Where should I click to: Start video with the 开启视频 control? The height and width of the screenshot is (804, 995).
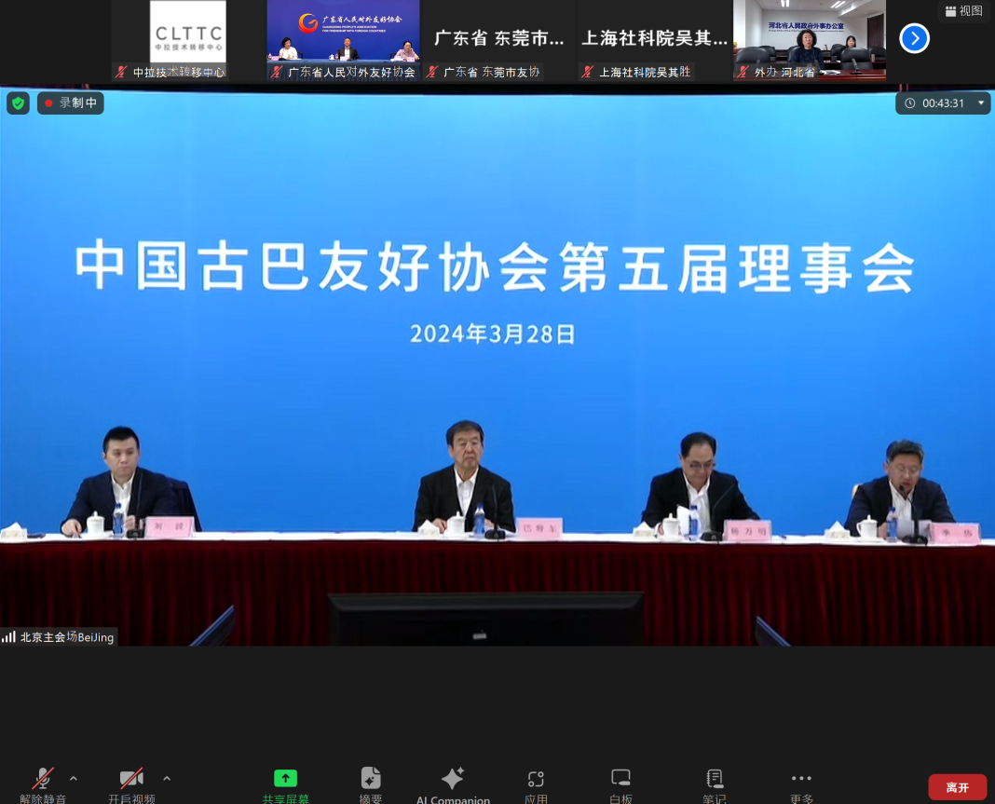(130, 784)
